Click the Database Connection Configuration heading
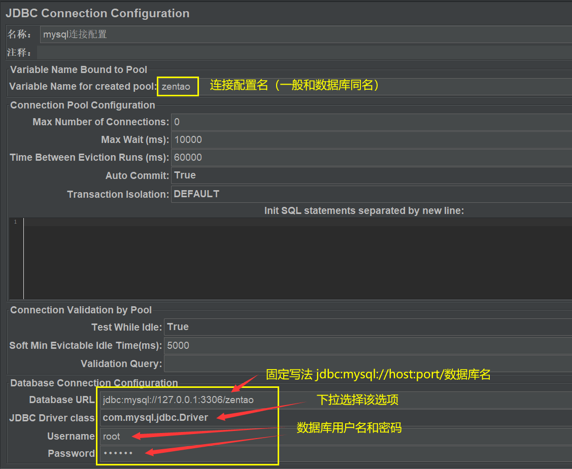Viewport: 572px width, 469px height. click(x=94, y=383)
